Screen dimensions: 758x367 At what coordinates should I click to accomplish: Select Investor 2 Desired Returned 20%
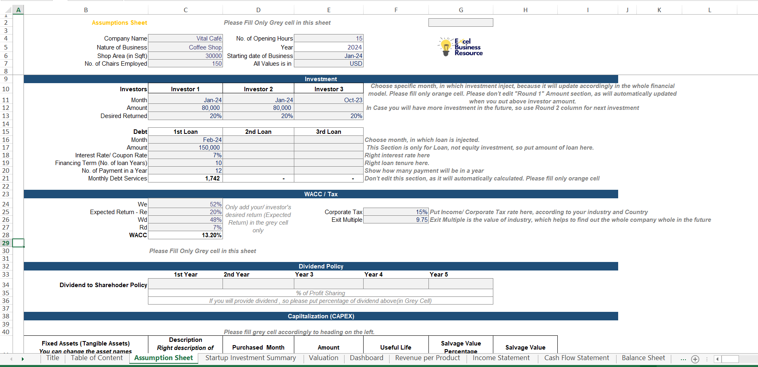point(258,116)
